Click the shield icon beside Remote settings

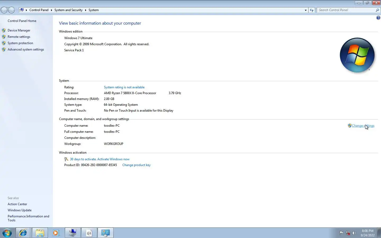point(4,37)
